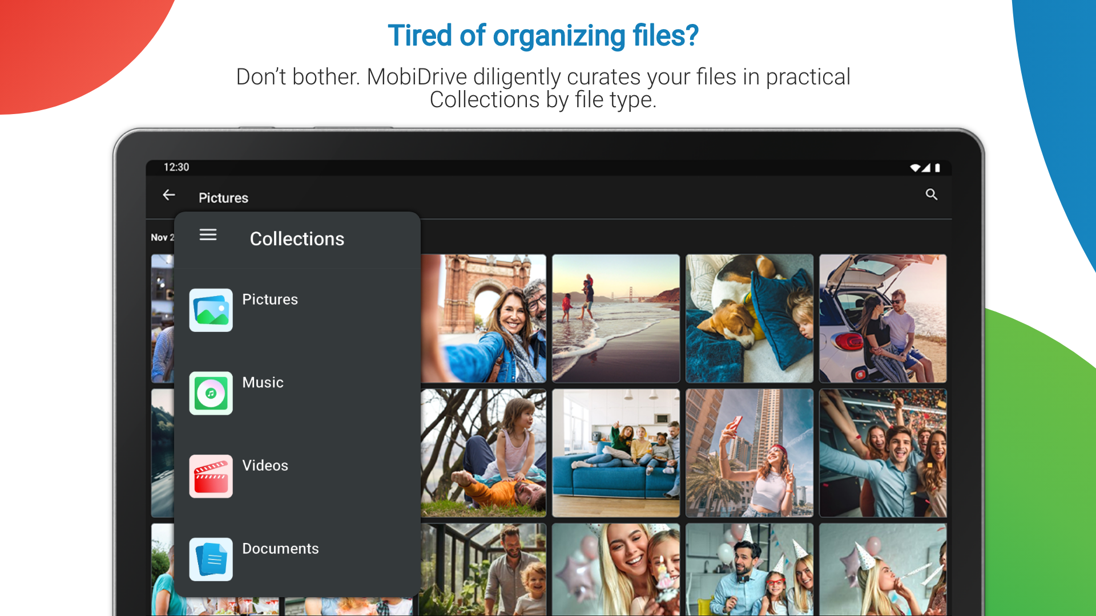
Task: Open the family in party hats photo
Action: click(750, 570)
